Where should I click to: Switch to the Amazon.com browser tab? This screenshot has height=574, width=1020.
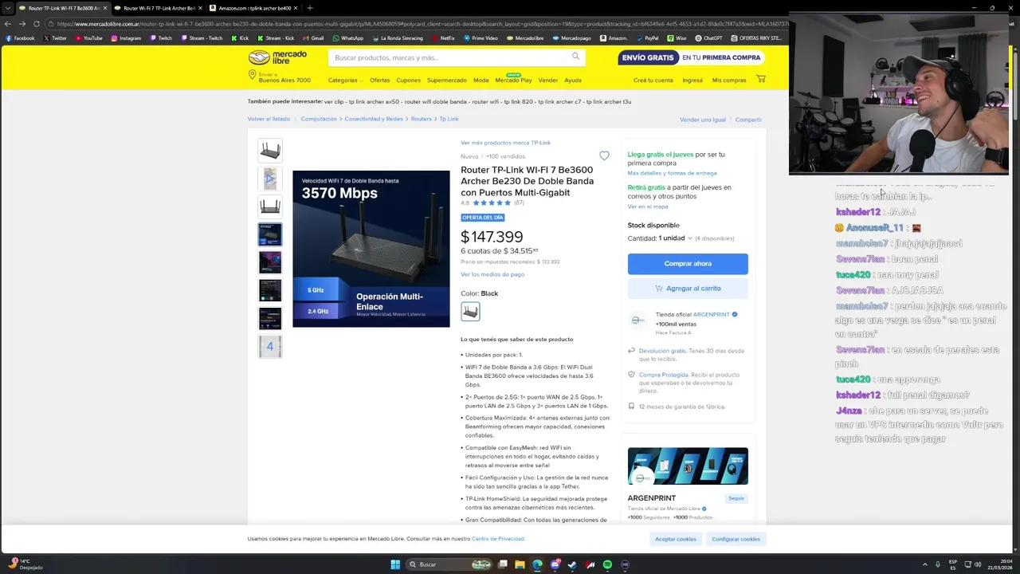pyautogui.click(x=253, y=8)
